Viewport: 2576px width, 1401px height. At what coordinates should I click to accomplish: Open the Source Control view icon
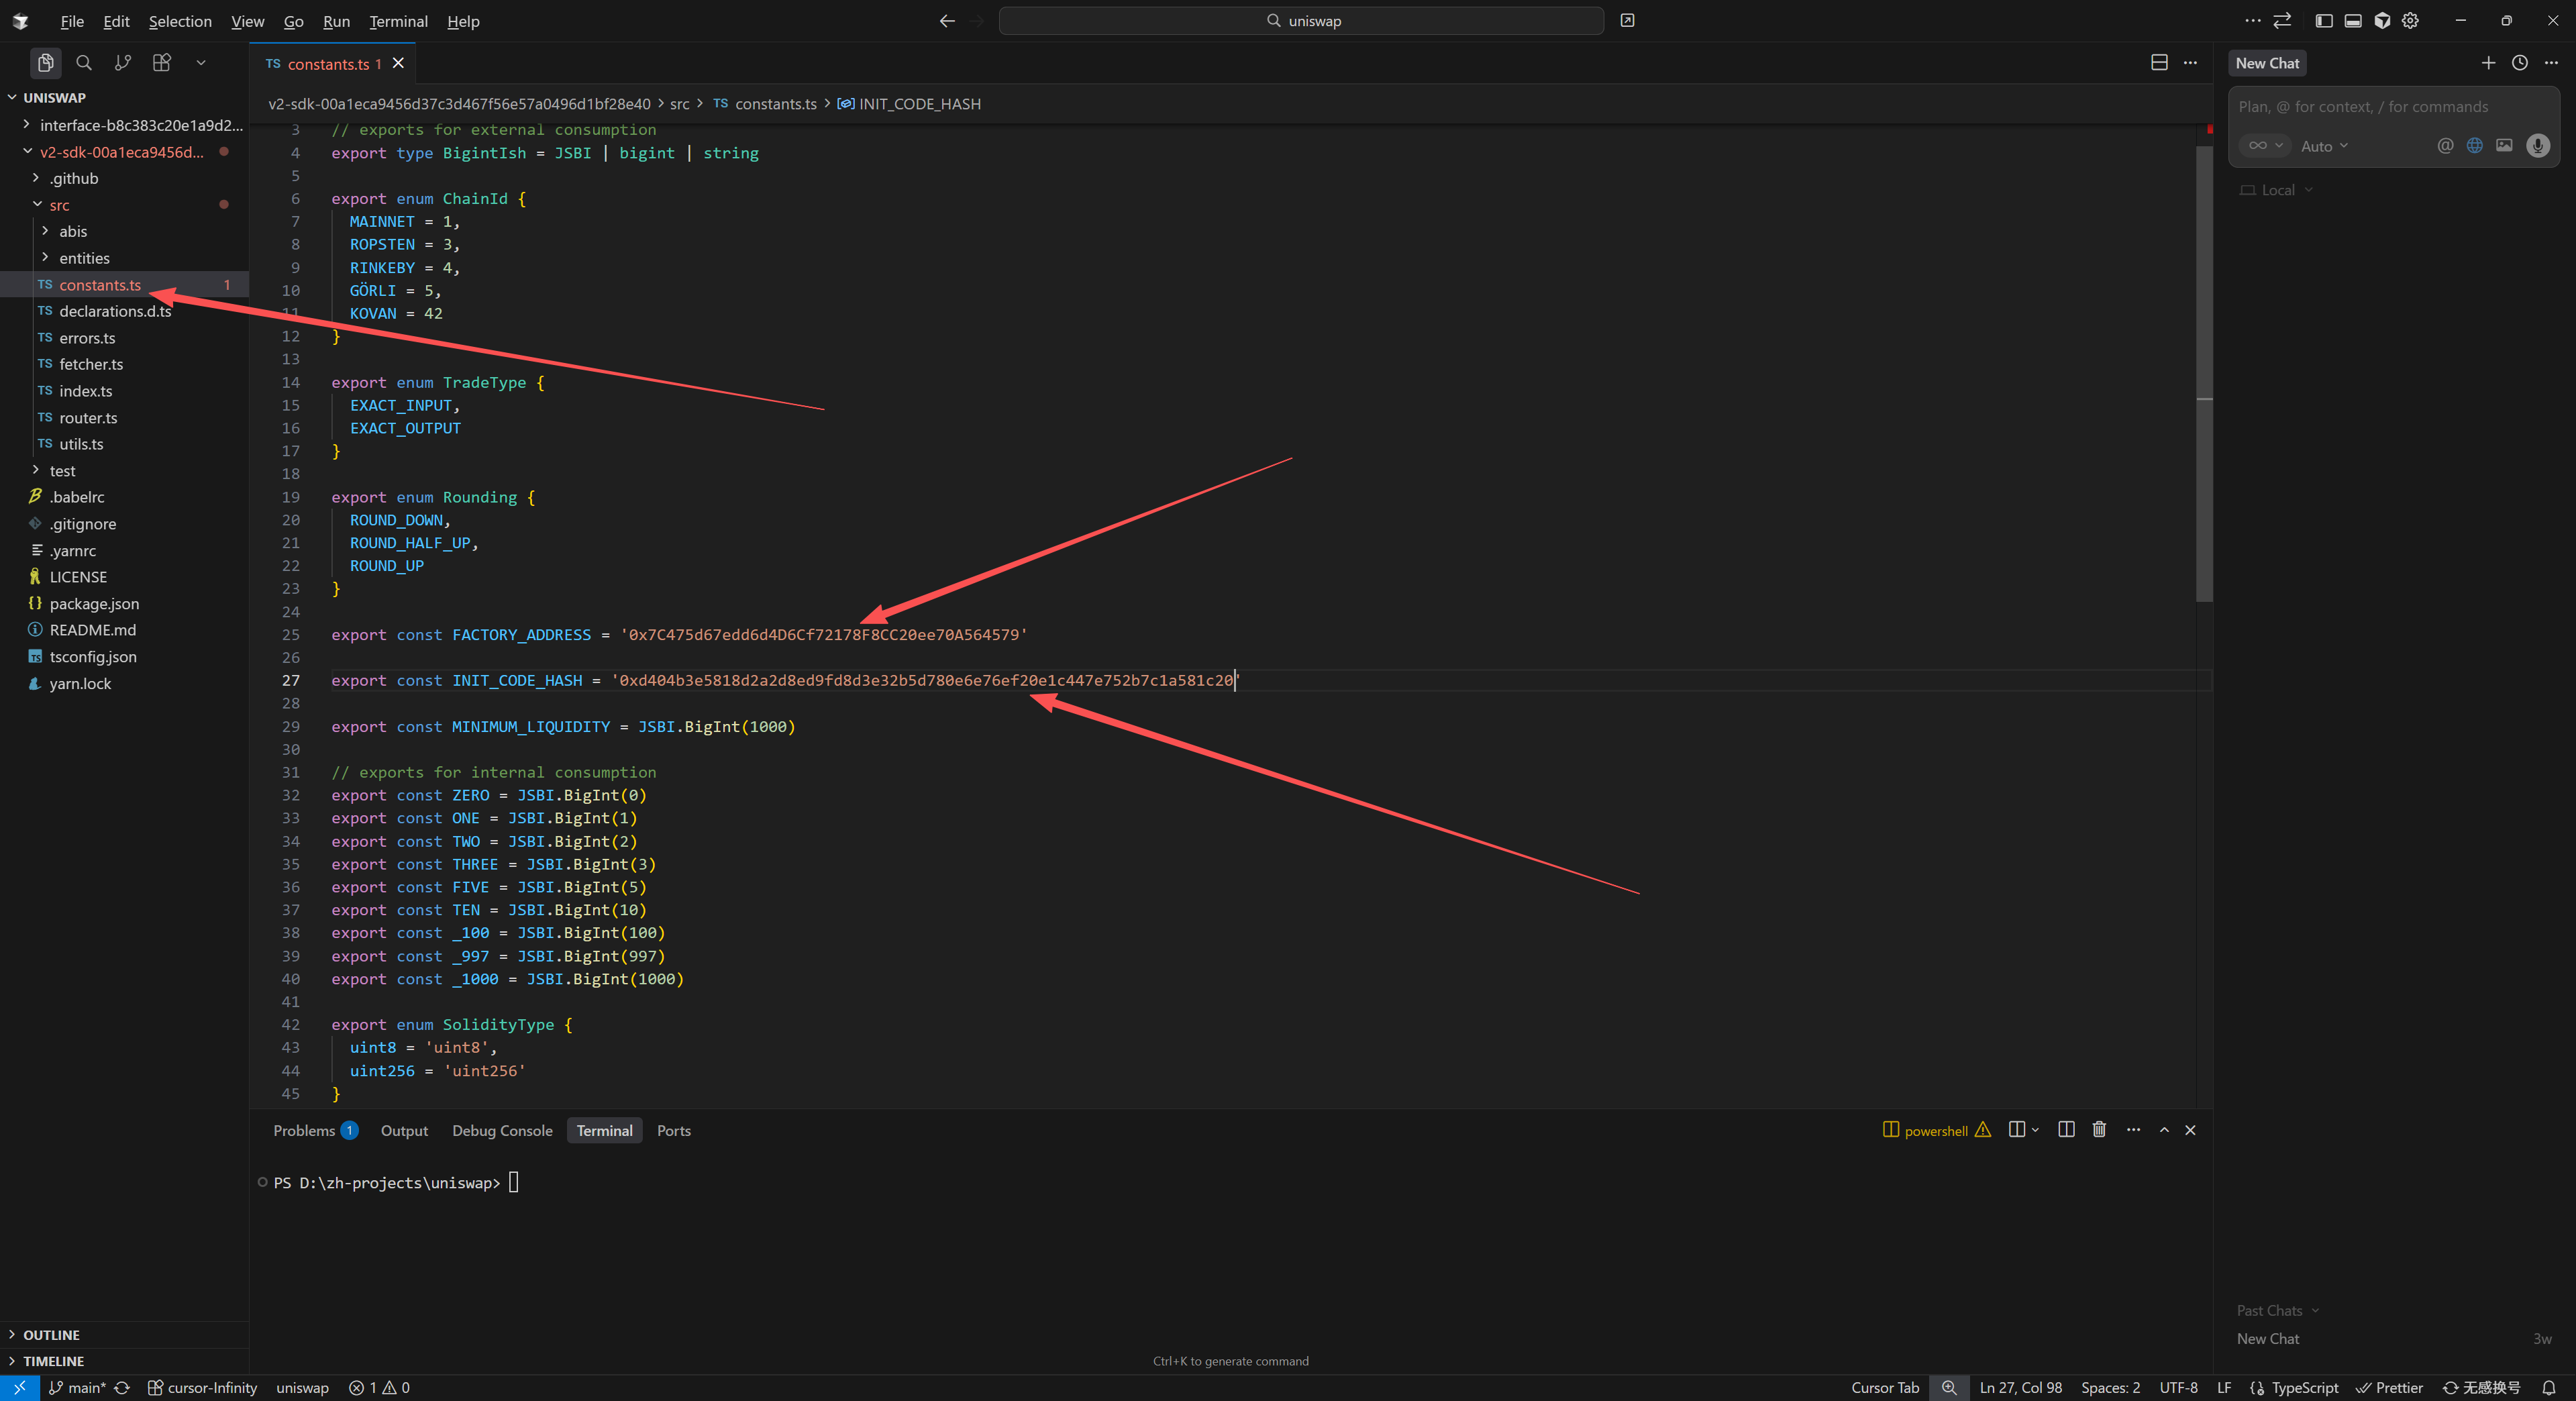[x=123, y=63]
